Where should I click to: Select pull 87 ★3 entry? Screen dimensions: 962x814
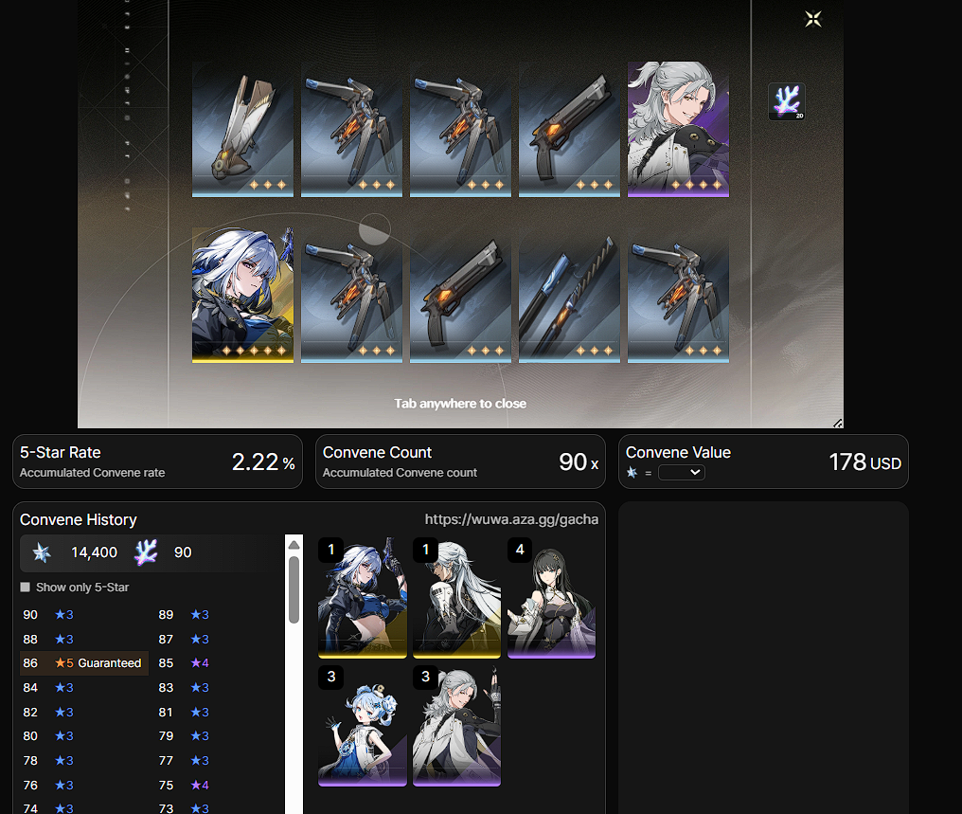(184, 639)
